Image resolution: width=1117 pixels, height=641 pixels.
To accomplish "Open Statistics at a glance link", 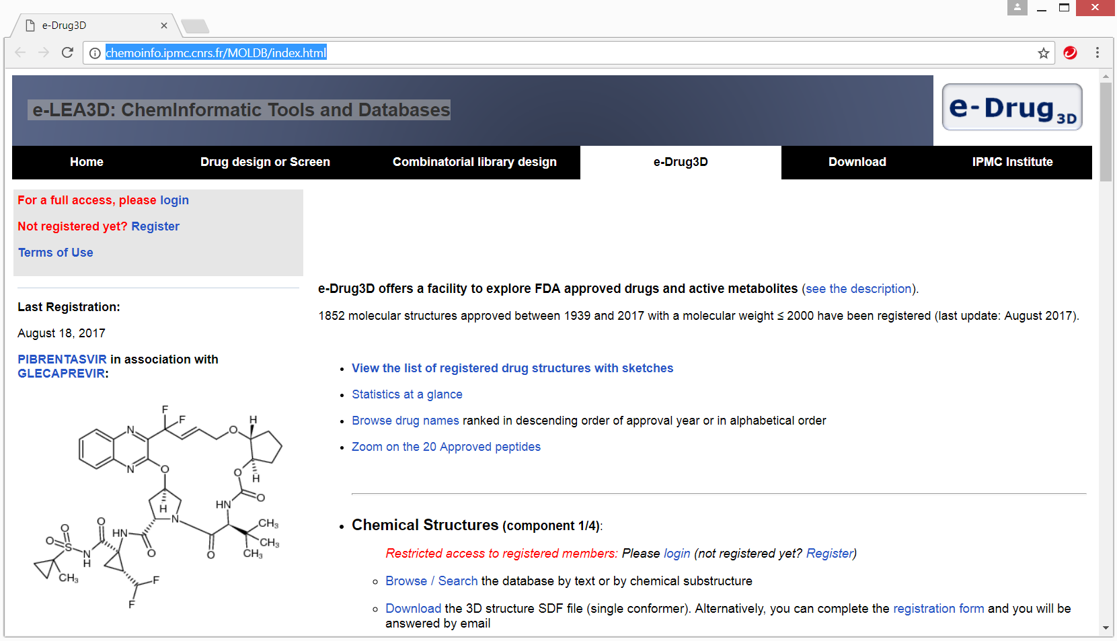I will [407, 394].
